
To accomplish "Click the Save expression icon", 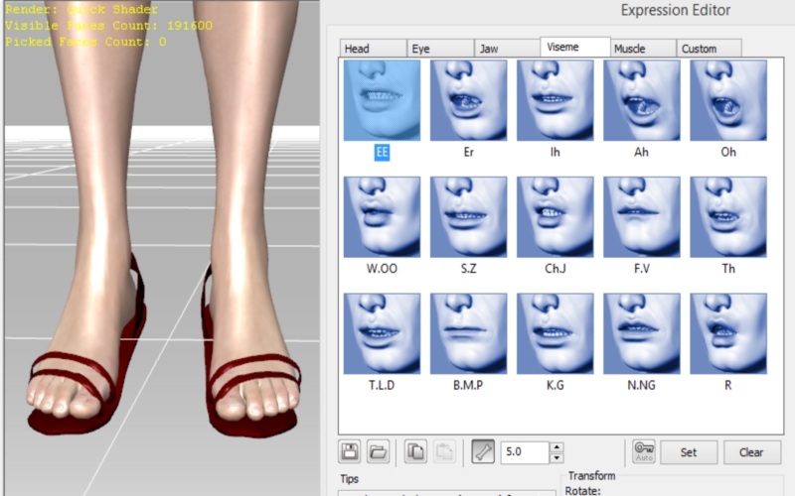I will coord(350,453).
